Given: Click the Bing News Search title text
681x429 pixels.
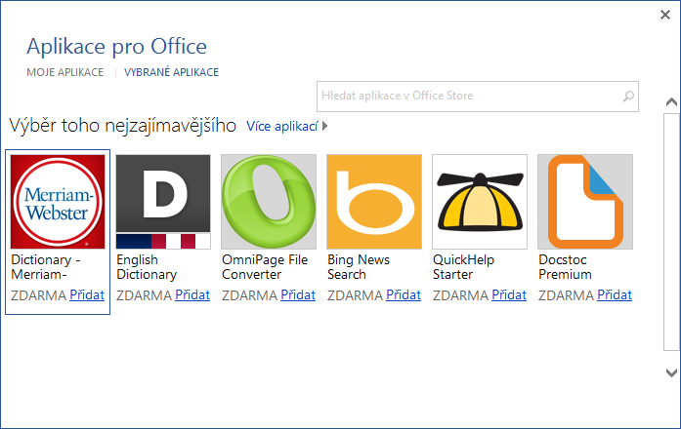Looking at the screenshot, I should coord(359,267).
